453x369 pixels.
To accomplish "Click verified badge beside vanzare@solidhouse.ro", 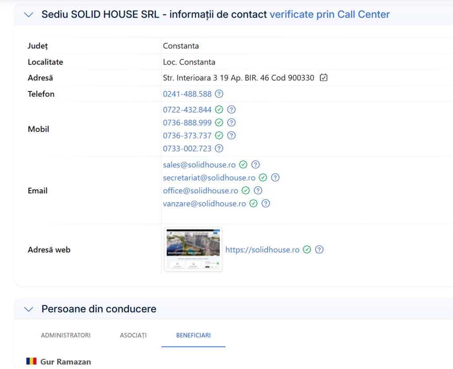I will pyautogui.click(x=253, y=203).
